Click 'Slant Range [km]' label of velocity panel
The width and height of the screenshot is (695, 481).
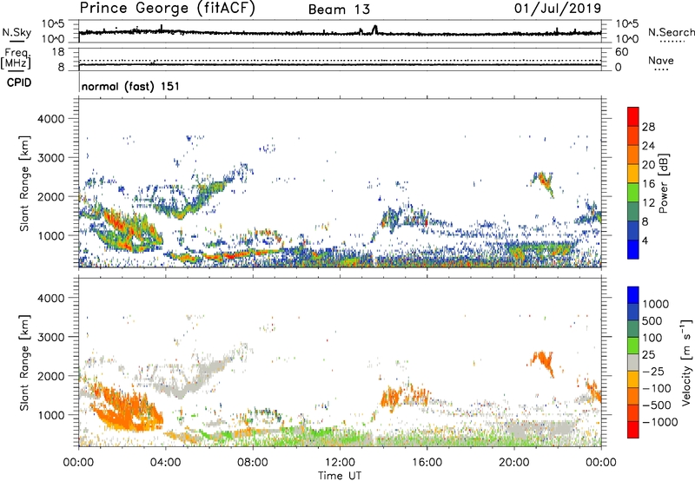(24, 362)
